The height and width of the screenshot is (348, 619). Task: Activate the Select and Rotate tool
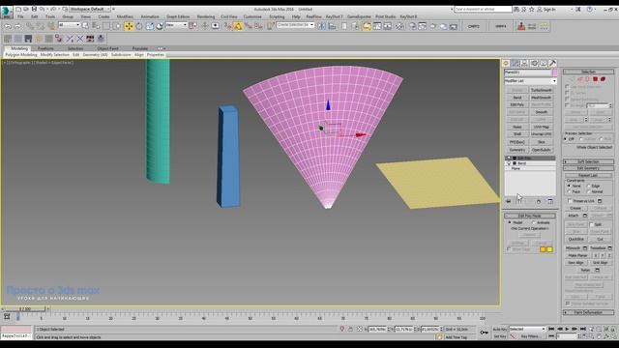click(x=139, y=26)
